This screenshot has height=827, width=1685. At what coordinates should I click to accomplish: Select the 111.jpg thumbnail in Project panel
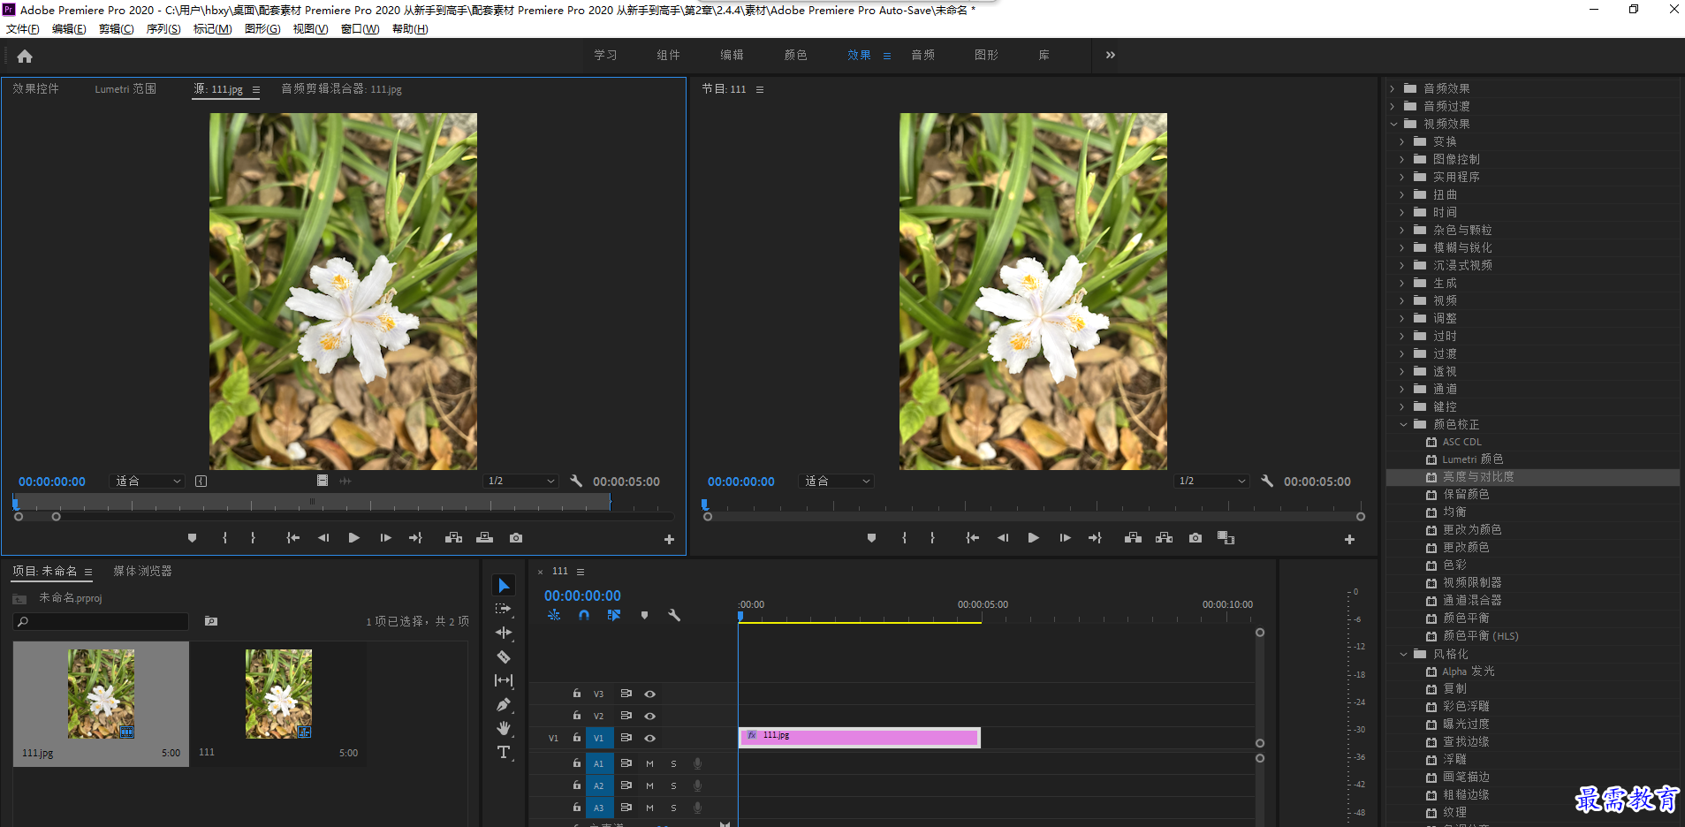pos(101,694)
